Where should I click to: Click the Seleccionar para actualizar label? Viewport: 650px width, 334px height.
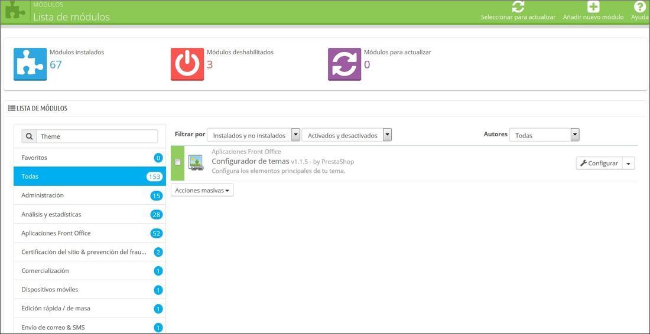tap(518, 17)
